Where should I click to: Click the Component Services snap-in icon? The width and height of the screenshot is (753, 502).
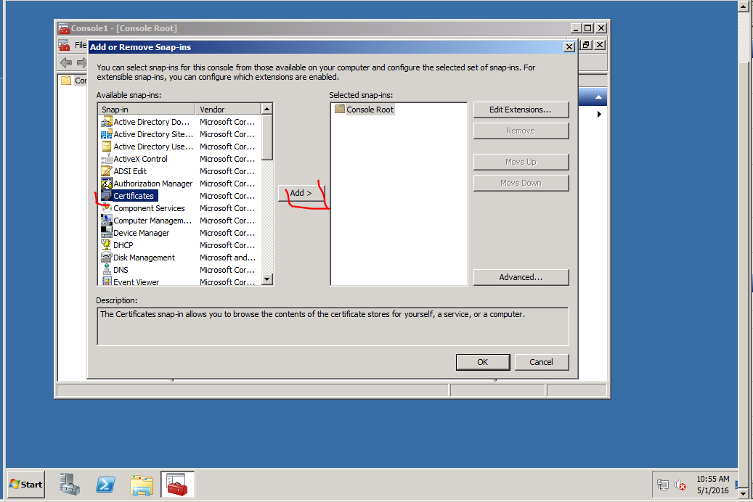pyautogui.click(x=107, y=208)
